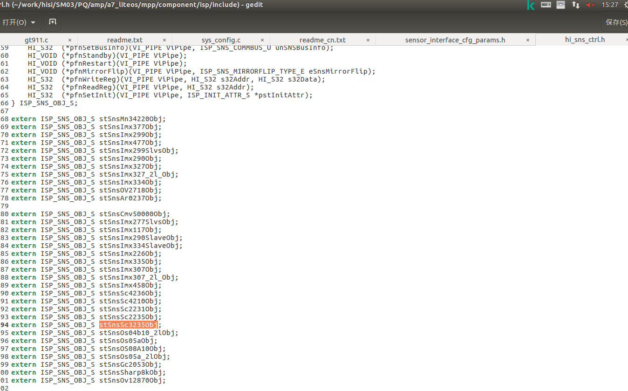Click stSnsImx307_2l_Obj in the code

pyautogui.click(x=137, y=277)
